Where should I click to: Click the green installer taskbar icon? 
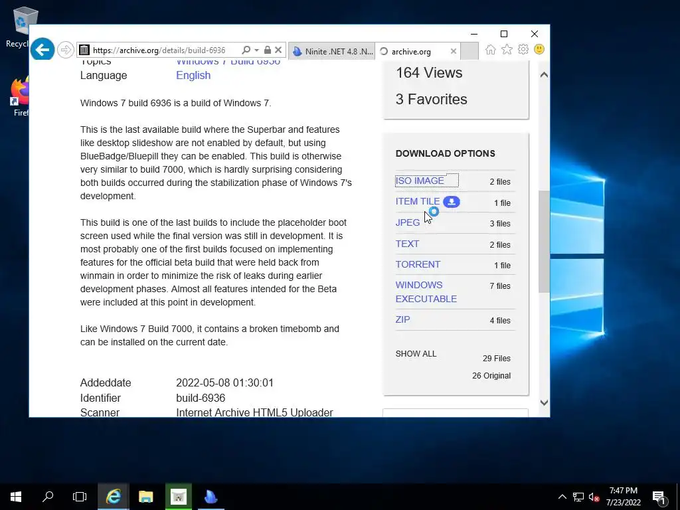(x=178, y=497)
